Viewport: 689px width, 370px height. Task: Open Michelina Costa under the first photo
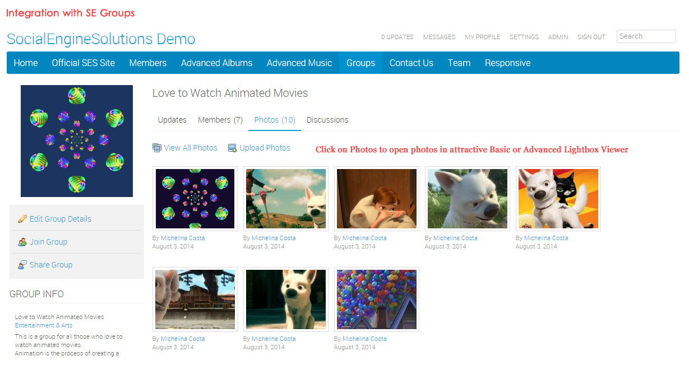(x=183, y=238)
